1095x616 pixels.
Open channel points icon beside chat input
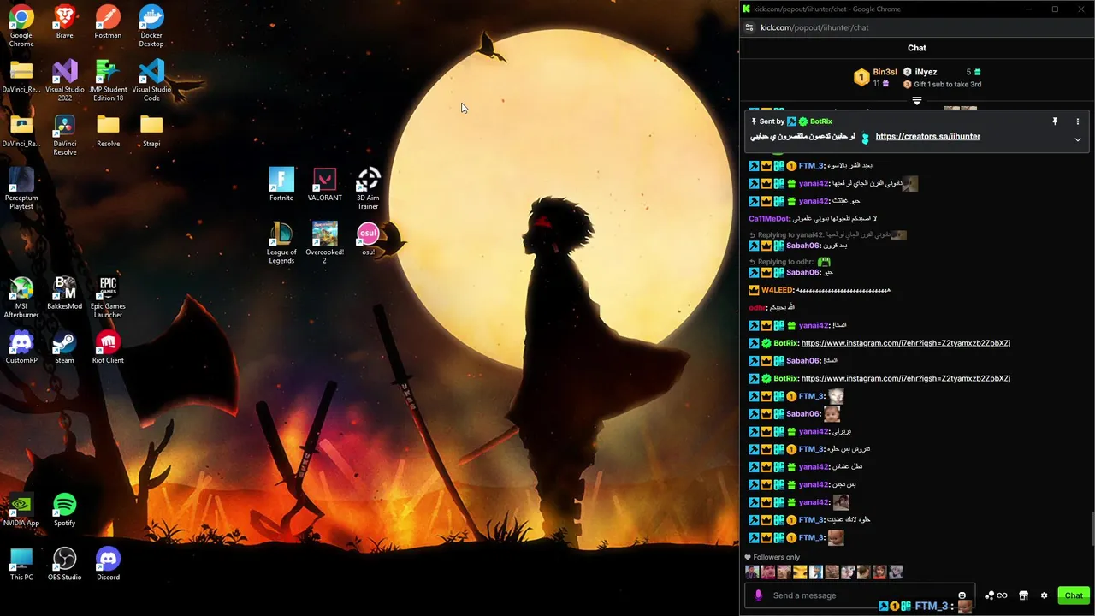[x=996, y=595]
